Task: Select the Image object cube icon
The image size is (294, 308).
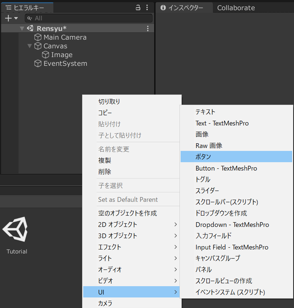Action: click(45, 55)
